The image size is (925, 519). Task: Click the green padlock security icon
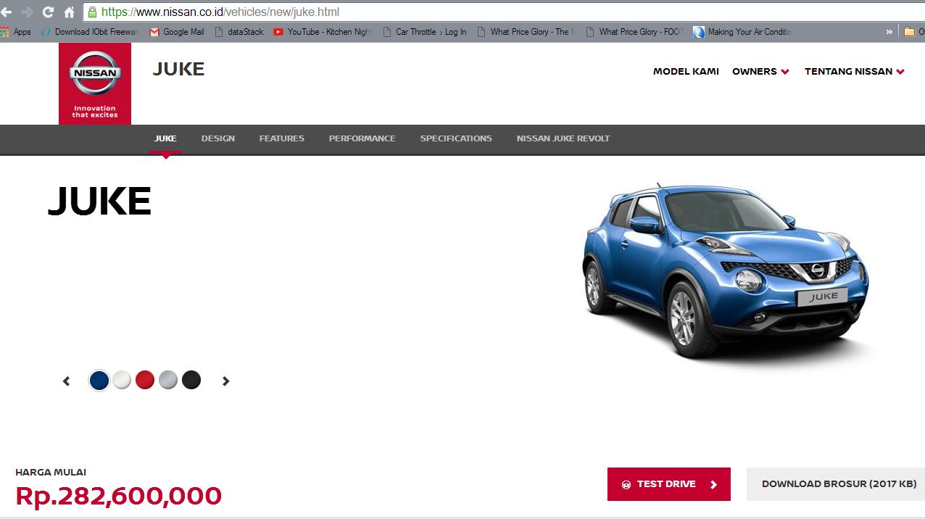click(x=92, y=12)
